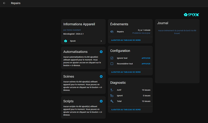Click the Diagnostic heading
208x123 pixels.
point(118,83)
